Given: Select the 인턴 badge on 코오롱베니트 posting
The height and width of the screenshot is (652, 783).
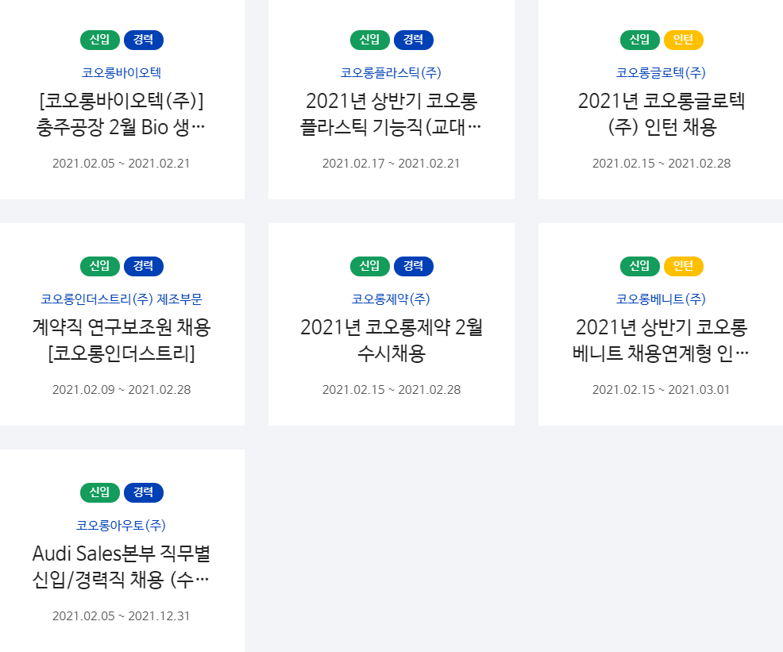Looking at the screenshot, I should (683, 266).
